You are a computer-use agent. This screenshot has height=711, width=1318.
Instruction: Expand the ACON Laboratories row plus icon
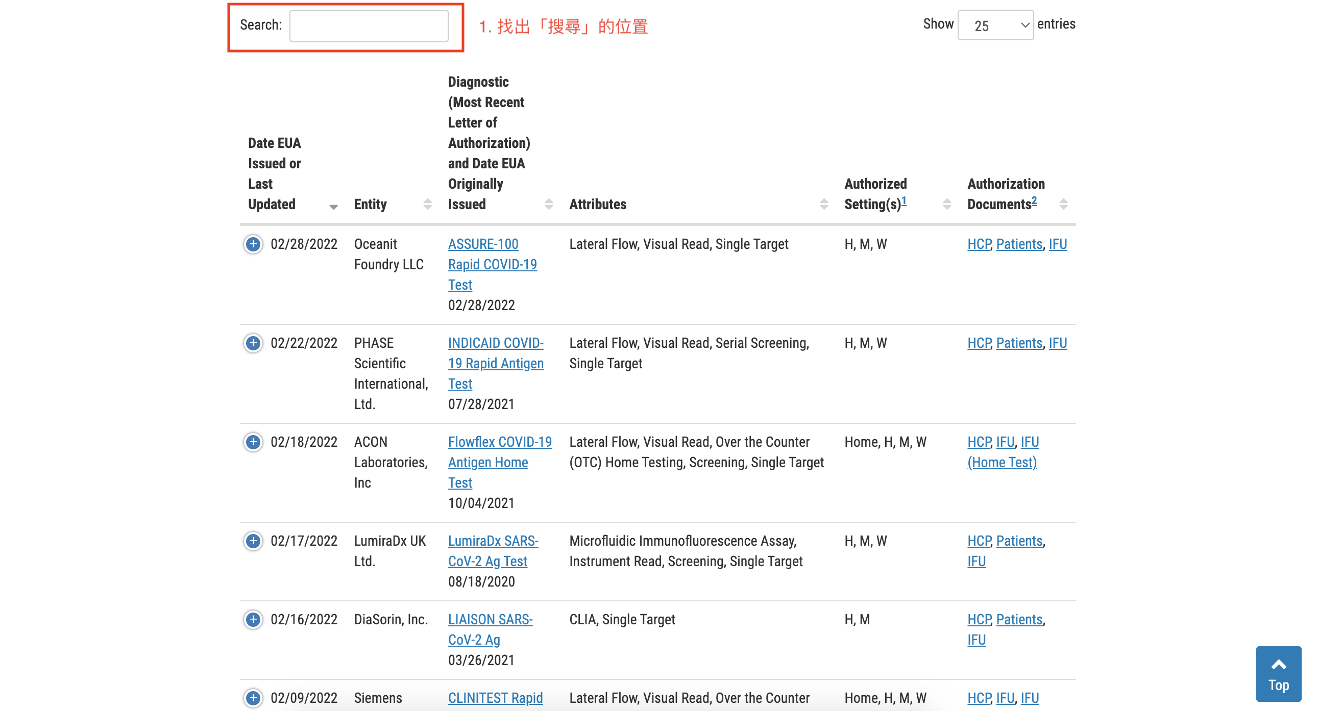(253, 442)
